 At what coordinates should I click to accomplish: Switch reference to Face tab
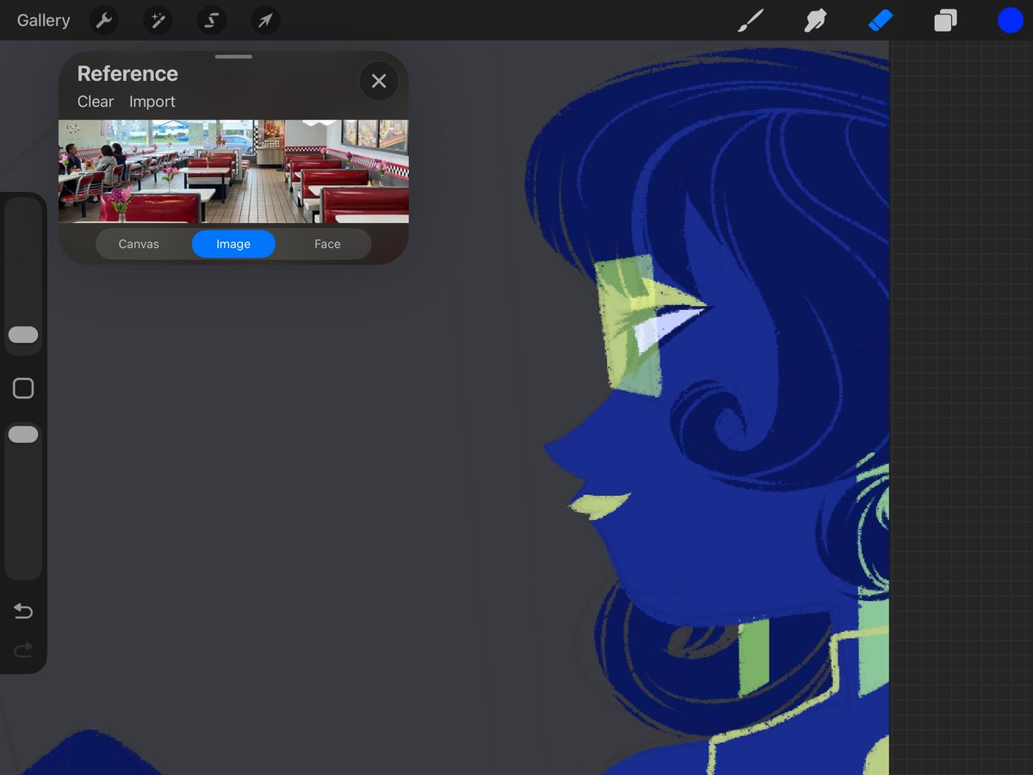327,244
